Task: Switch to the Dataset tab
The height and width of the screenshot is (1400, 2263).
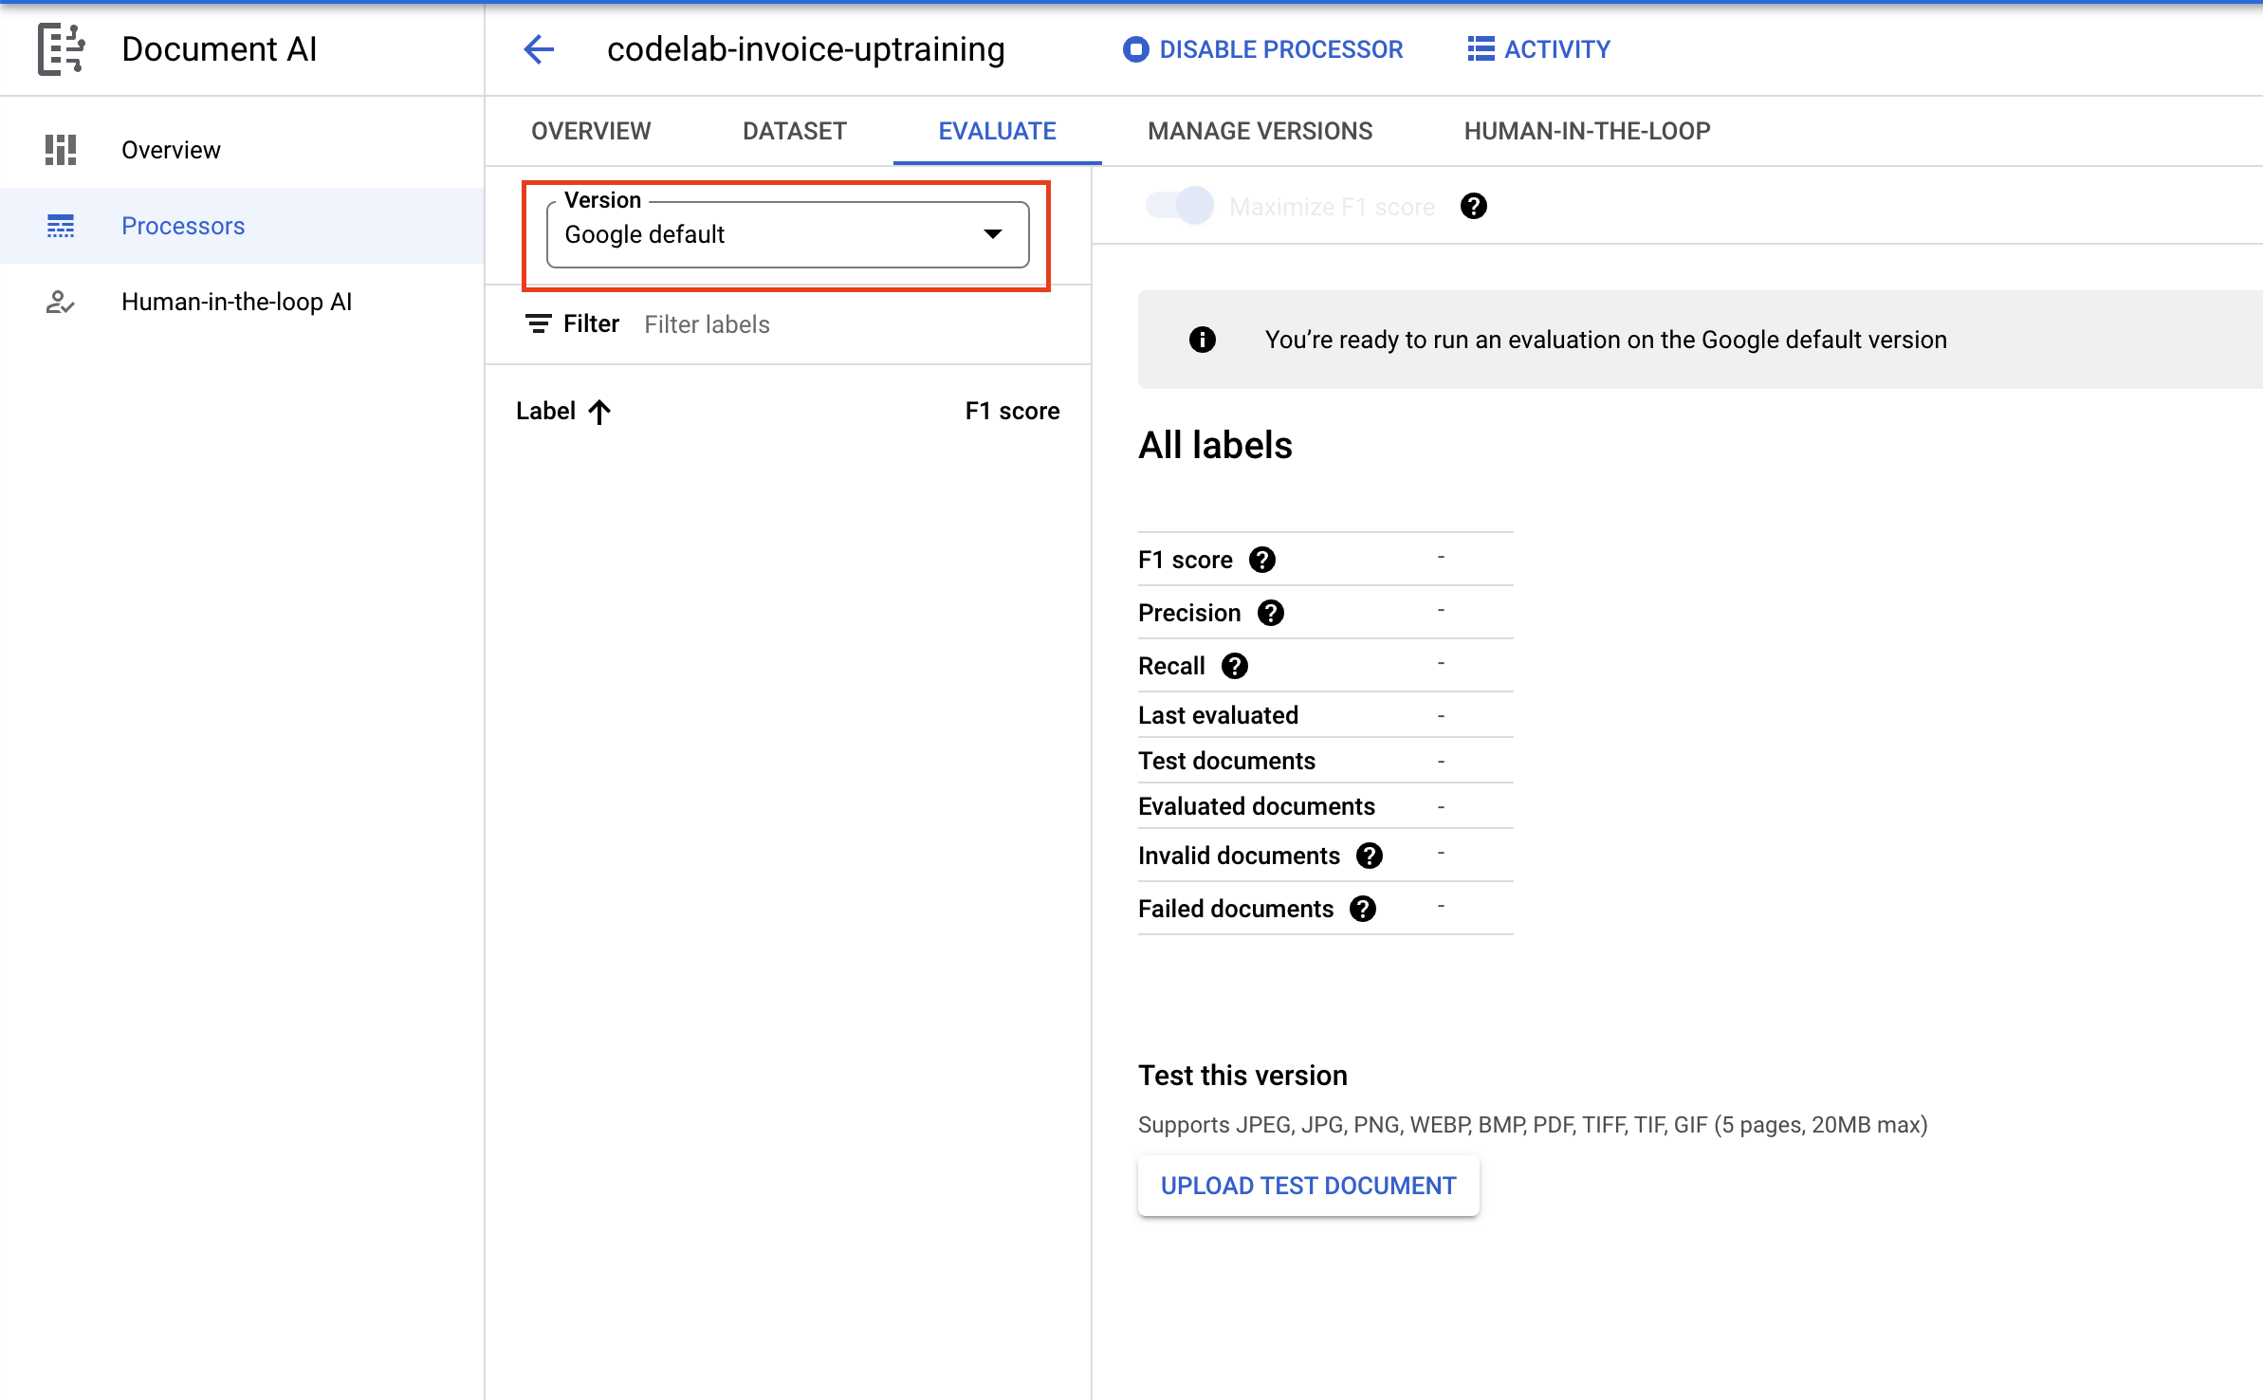Action: [x=794, y=131]
